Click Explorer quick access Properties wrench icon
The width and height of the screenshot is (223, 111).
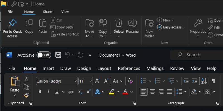point(14,4)
